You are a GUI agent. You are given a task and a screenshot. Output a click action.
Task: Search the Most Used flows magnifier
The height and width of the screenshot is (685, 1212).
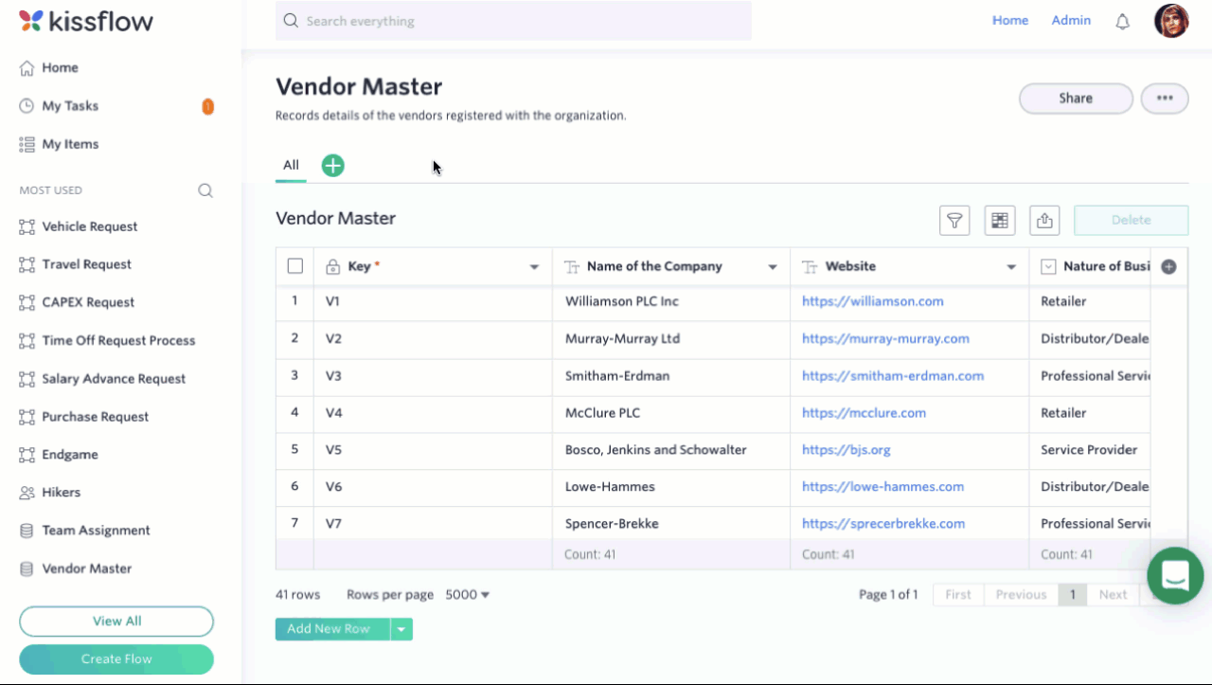click(x=205, y=190)
